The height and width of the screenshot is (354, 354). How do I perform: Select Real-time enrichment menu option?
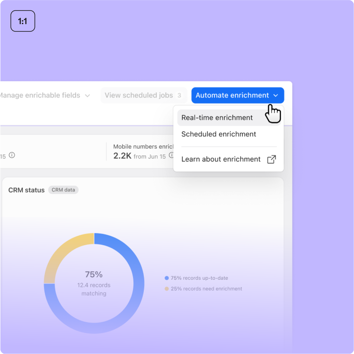point(229,118)
